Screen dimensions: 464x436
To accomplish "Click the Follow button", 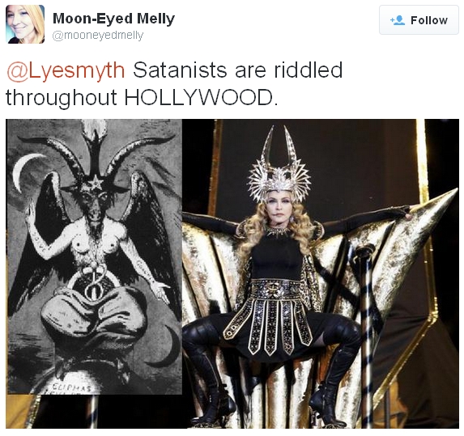I will pyautogui.click(x=419, y=20).
